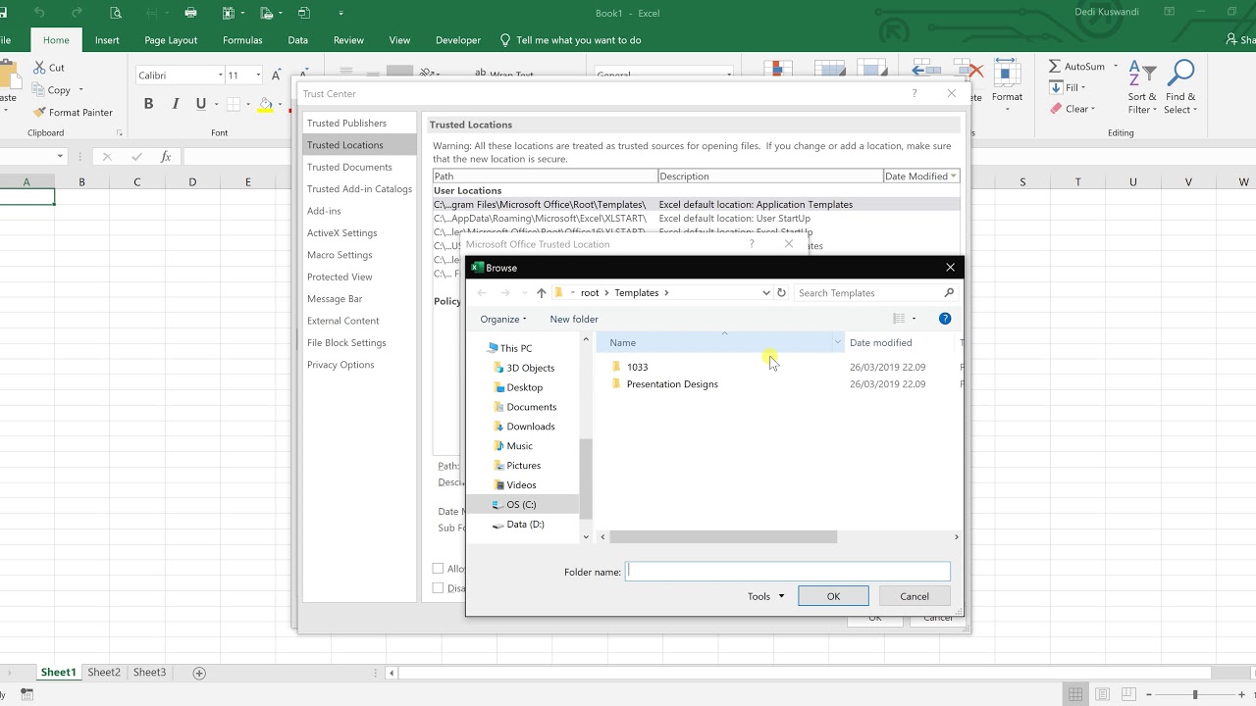Open the Tools dropdown in Browse dialog

point(765,596)
